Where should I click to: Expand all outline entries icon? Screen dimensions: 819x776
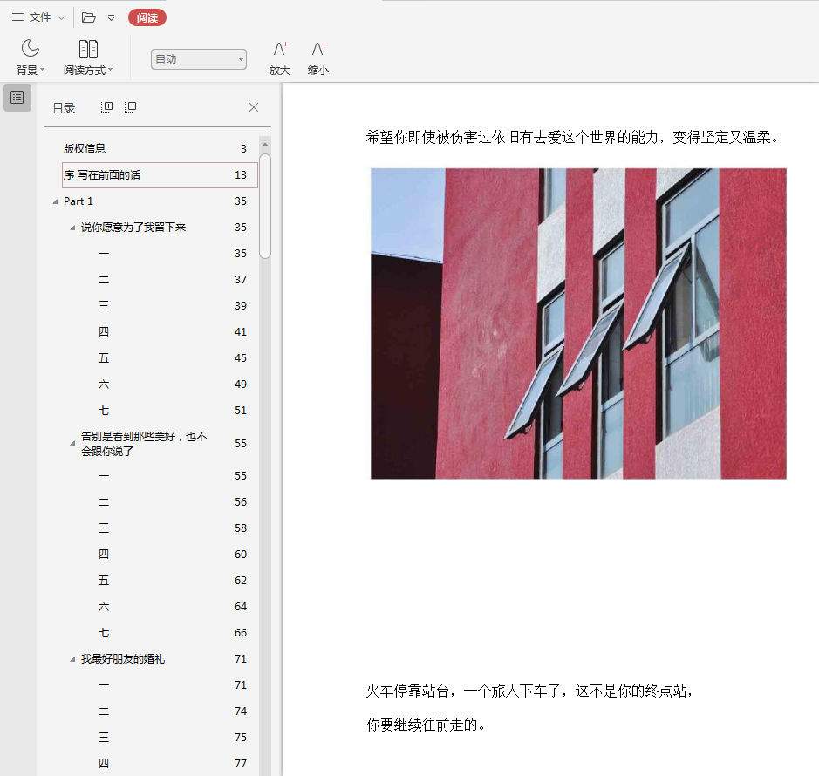(107, 107)
